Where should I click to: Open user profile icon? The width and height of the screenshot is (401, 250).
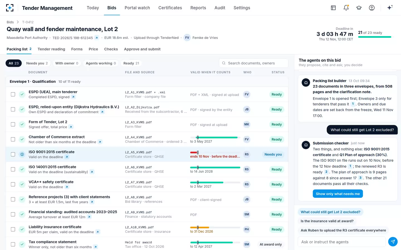pos(372,8)
